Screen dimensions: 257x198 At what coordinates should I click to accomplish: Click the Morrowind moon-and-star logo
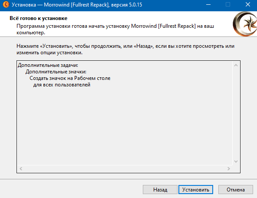pos(245,24)
